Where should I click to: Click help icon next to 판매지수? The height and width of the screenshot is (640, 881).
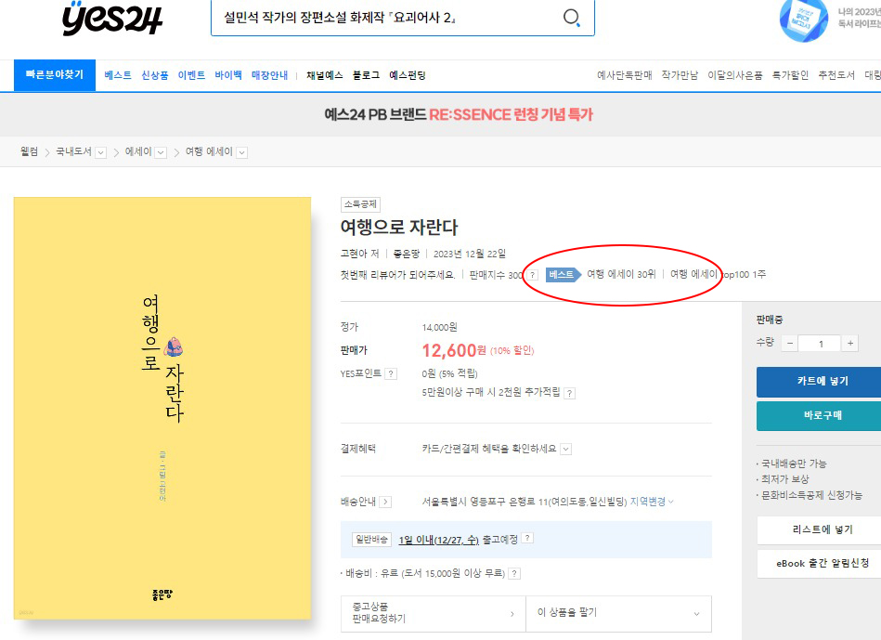click(x=533, y=275)
